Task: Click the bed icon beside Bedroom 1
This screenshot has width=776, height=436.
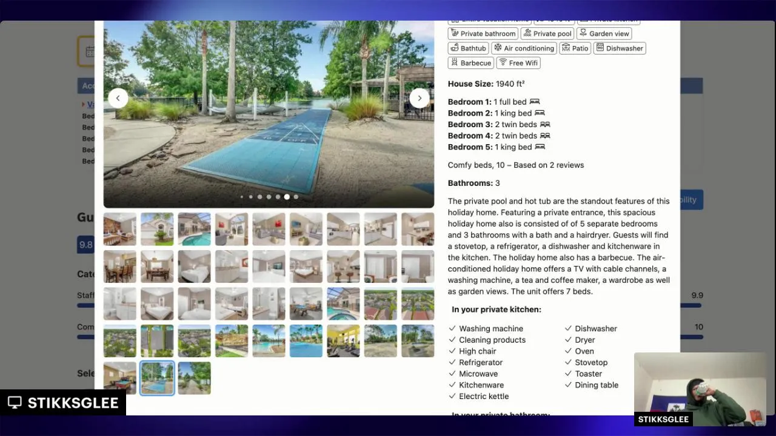Action: coord(534,102)
